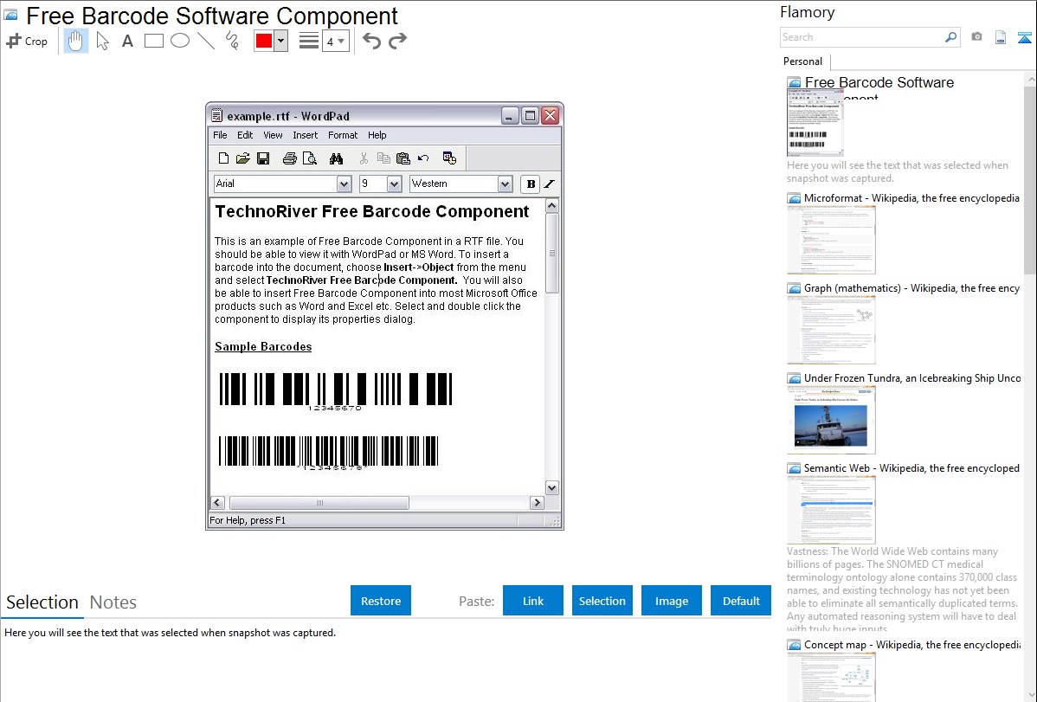1037x702 pixels.
Task: Redo the annotation in Flamory toolbar
Action: 397,41
